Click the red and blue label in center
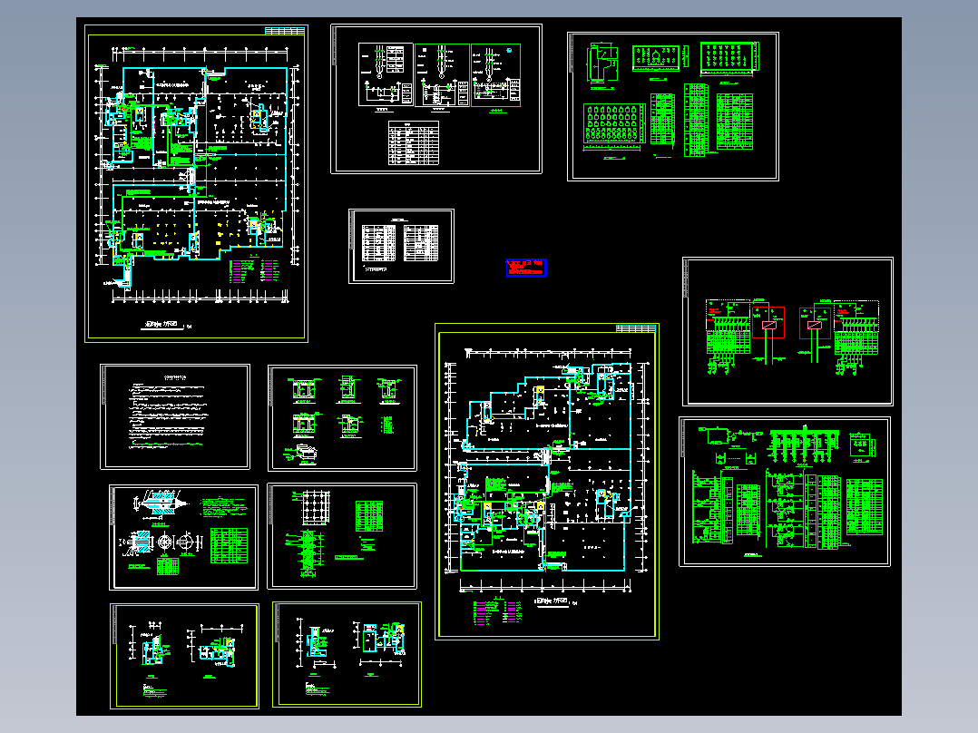 coord(526,268)
